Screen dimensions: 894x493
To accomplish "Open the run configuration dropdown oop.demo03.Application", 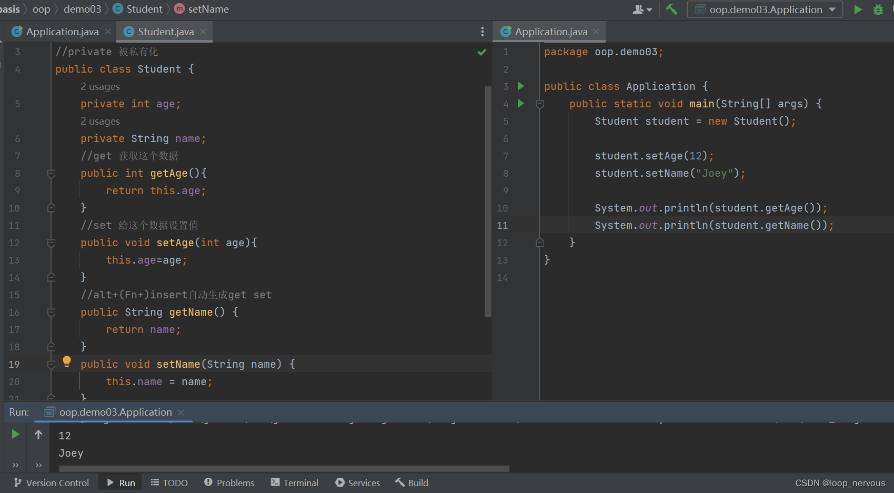I will click(765, 9).
